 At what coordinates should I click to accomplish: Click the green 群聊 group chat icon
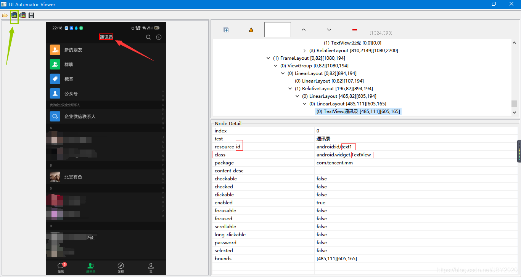coord(55,64)
